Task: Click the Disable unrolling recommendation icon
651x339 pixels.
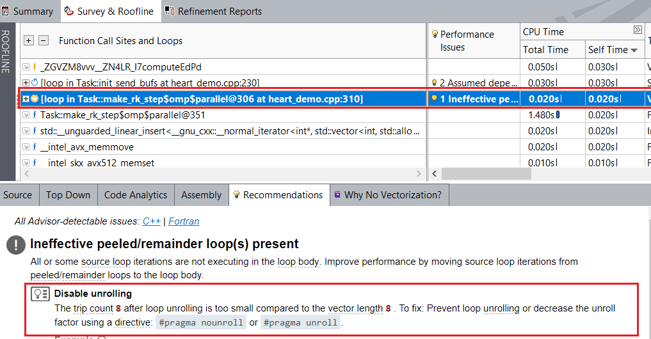Action: pyautogui.click(x=41, y=295)
